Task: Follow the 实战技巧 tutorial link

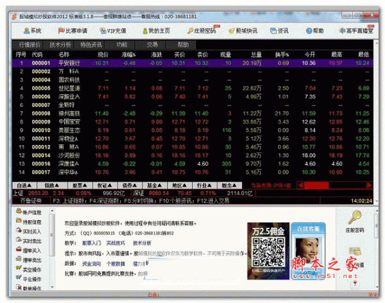Action: (116, 243)
